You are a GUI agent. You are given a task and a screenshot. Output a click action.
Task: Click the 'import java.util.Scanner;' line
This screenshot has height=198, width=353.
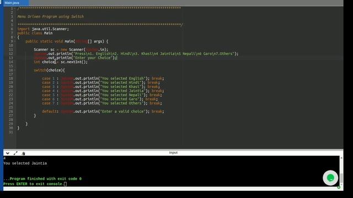[43, 29]
